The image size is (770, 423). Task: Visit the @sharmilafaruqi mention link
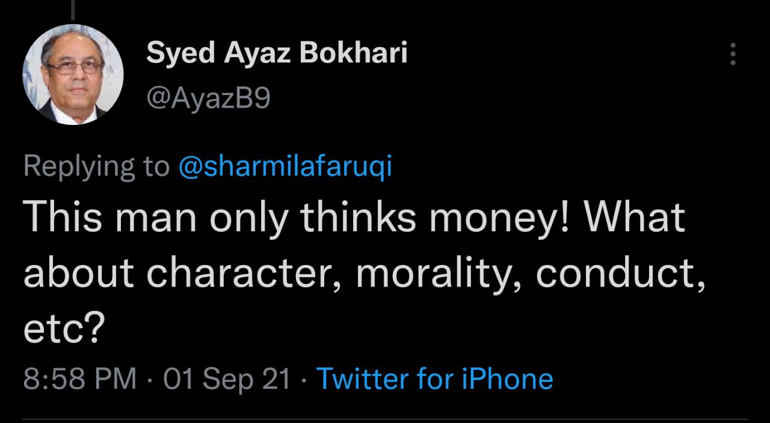click(285, 166)
